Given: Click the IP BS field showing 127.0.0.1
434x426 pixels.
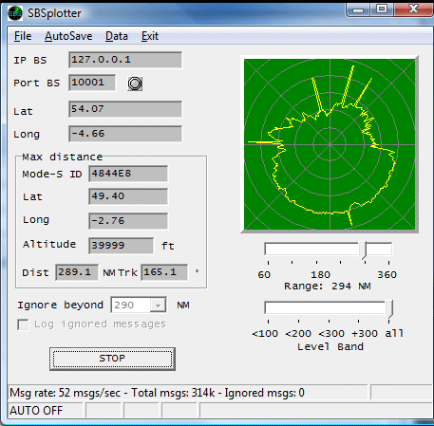Looking at the screenshot, I should [125, 60].
